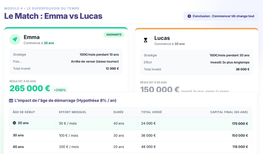Click the GAGNANTE badge

[x=114, y=35]
